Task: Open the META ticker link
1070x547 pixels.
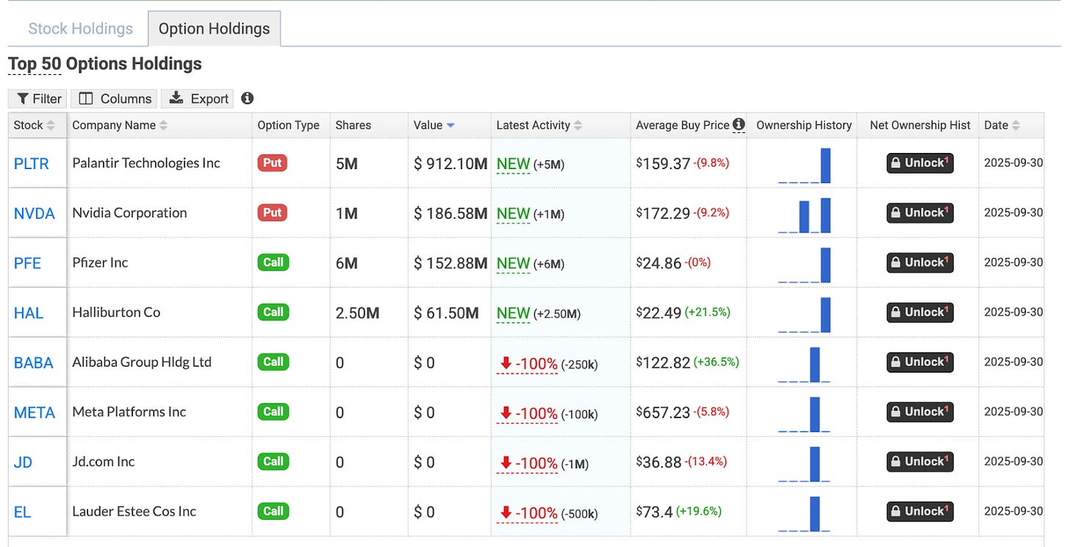Action: click(x=35, y=412)
